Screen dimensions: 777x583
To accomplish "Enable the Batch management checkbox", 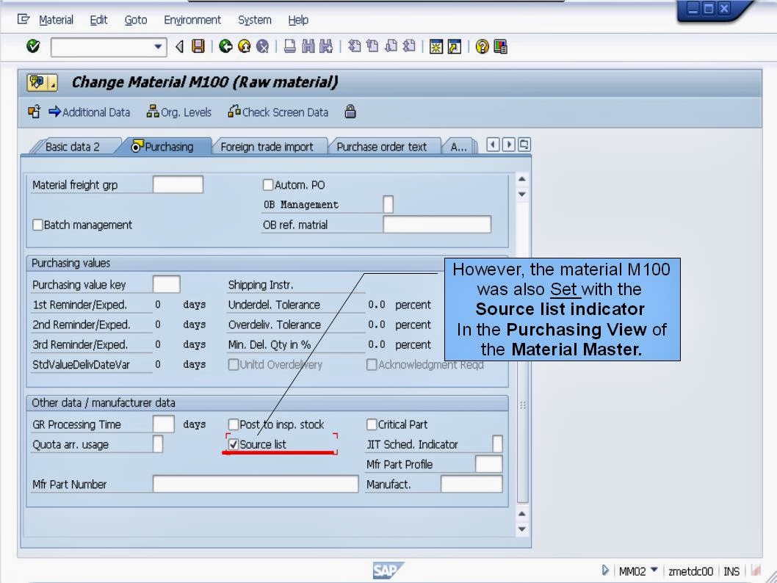I will pos(37,225).
